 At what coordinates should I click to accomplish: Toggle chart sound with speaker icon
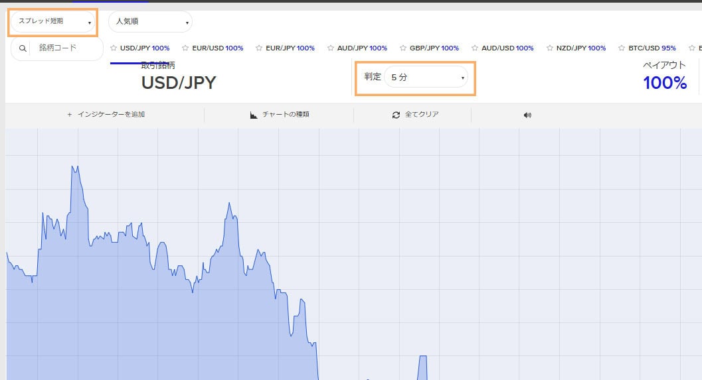tap(527, 115)
